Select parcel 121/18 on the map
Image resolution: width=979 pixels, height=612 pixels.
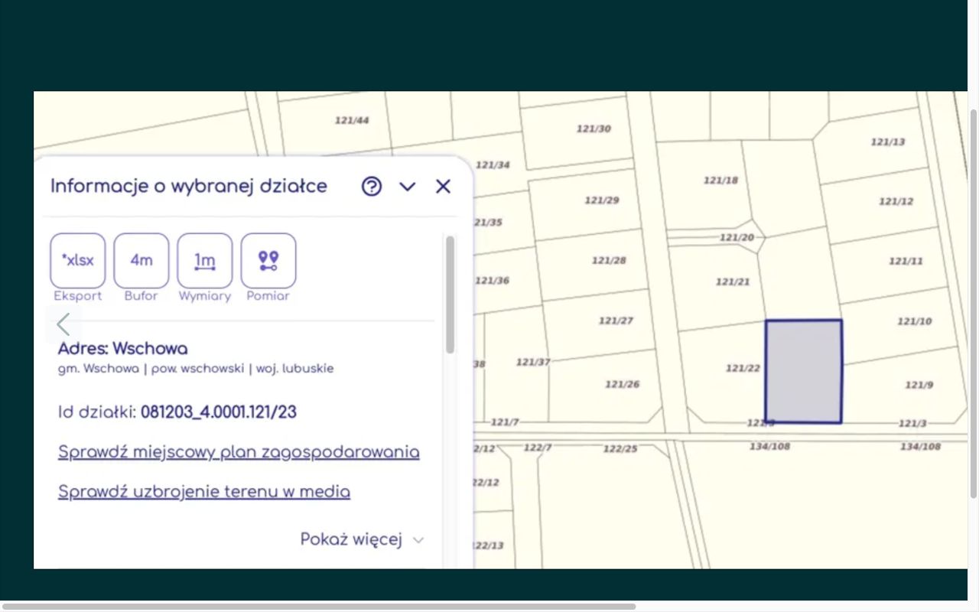pos(720,181)
